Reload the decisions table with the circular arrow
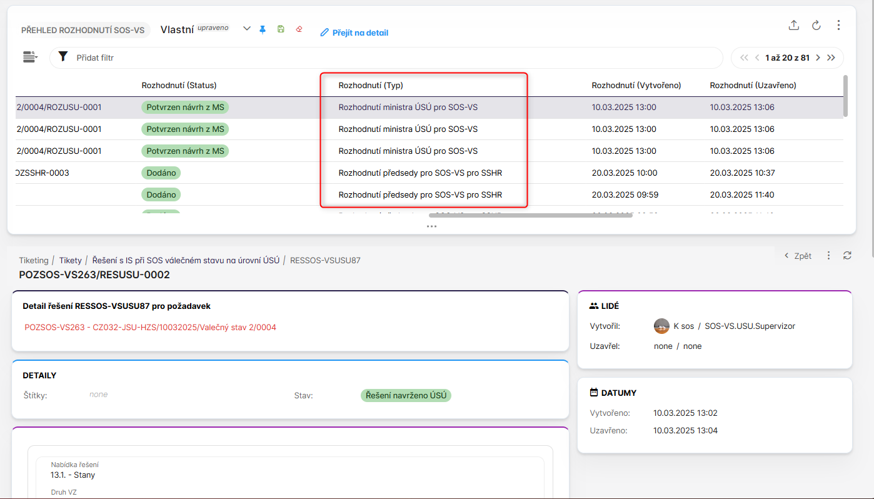The image size is (874, 499). click(x=816, y=26)
